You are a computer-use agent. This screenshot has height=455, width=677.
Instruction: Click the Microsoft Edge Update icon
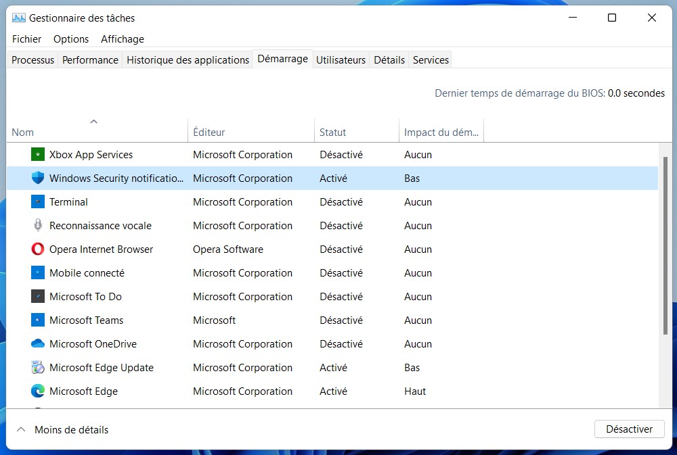[x=37, y=368]
